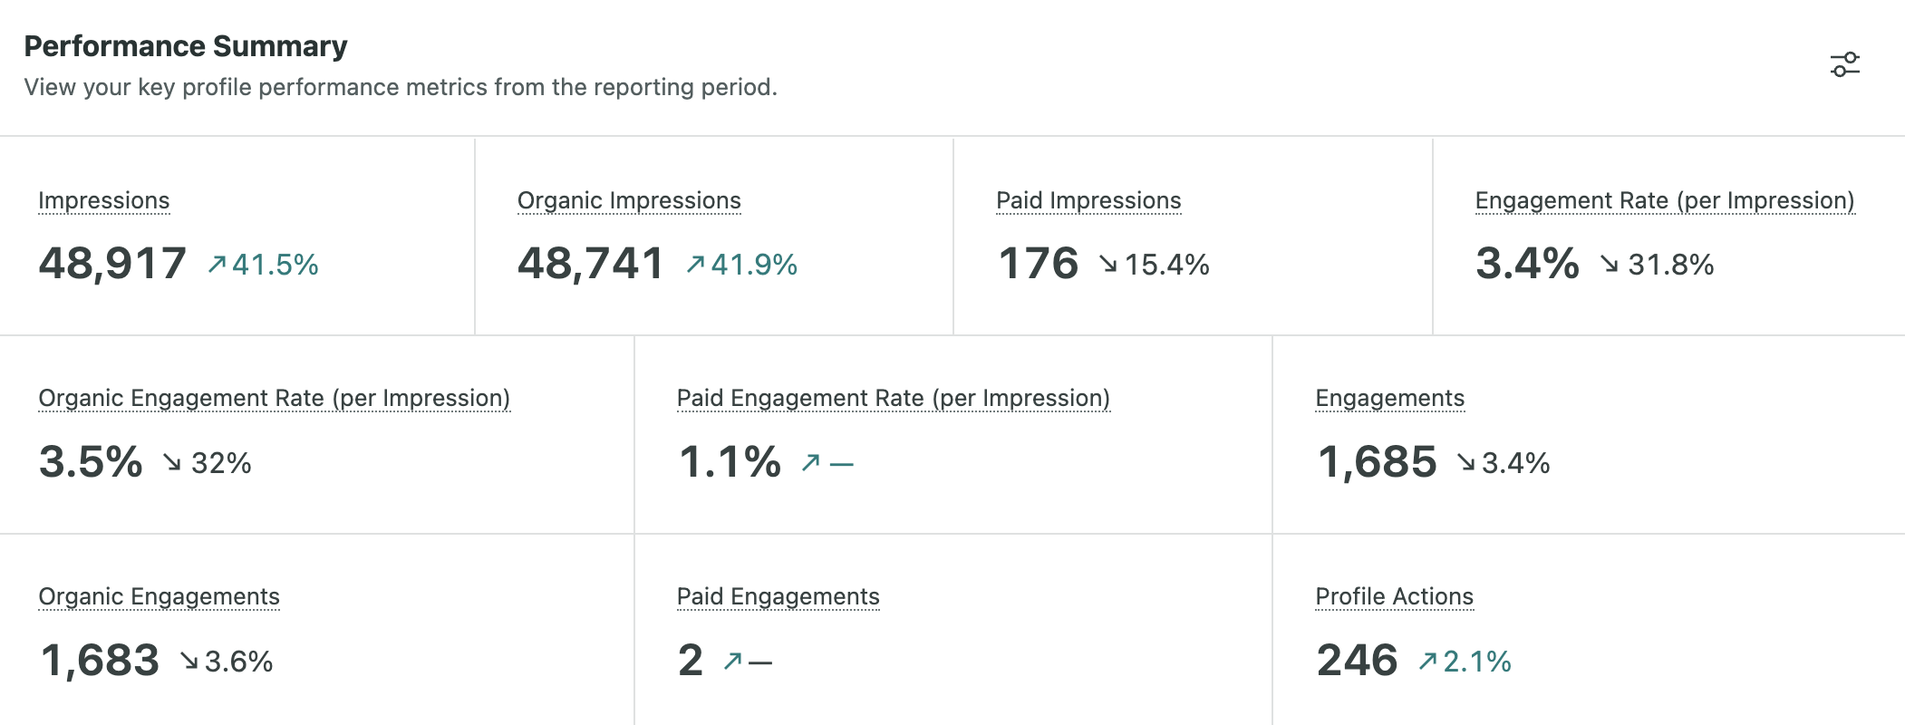Click the Engagement Rate downward trend arrow
The image size is (1905, 725).
coord(1609,264)
